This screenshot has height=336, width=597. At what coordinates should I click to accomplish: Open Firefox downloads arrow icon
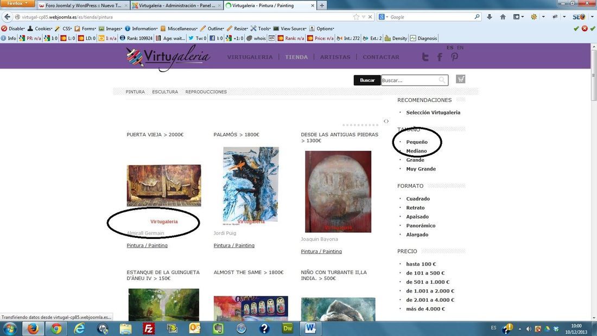(490, 17)
